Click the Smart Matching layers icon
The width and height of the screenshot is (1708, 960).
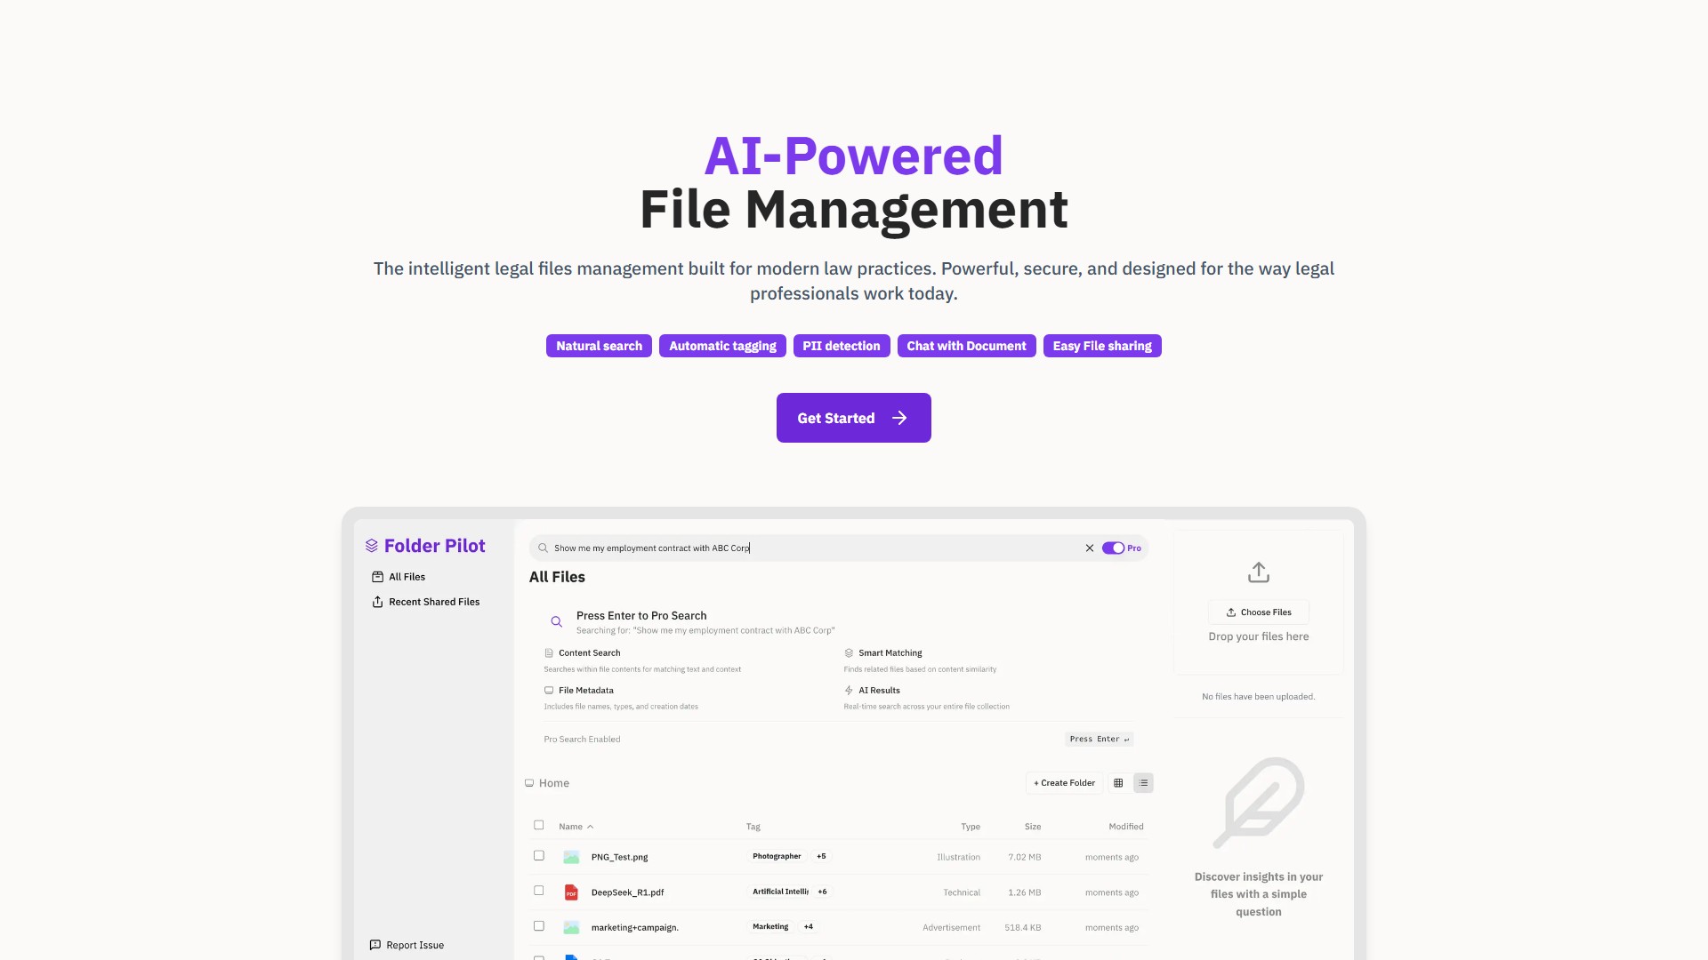click(x=849, y=652)
